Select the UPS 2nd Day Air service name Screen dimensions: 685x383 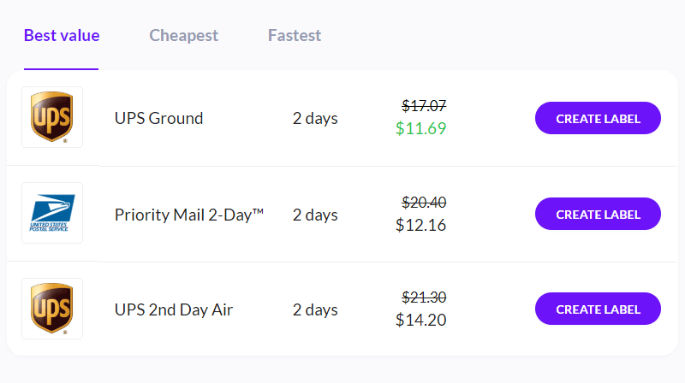174,309
